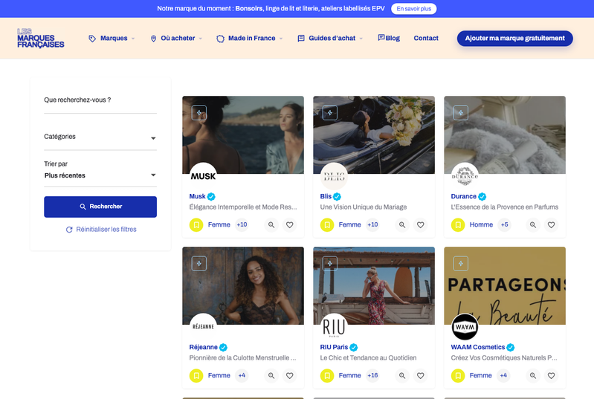Click the lightning badge on Réjeanne card image
The width and height of the screenshot is (594, 399).
pyautogui.click(x=199, y=264)
